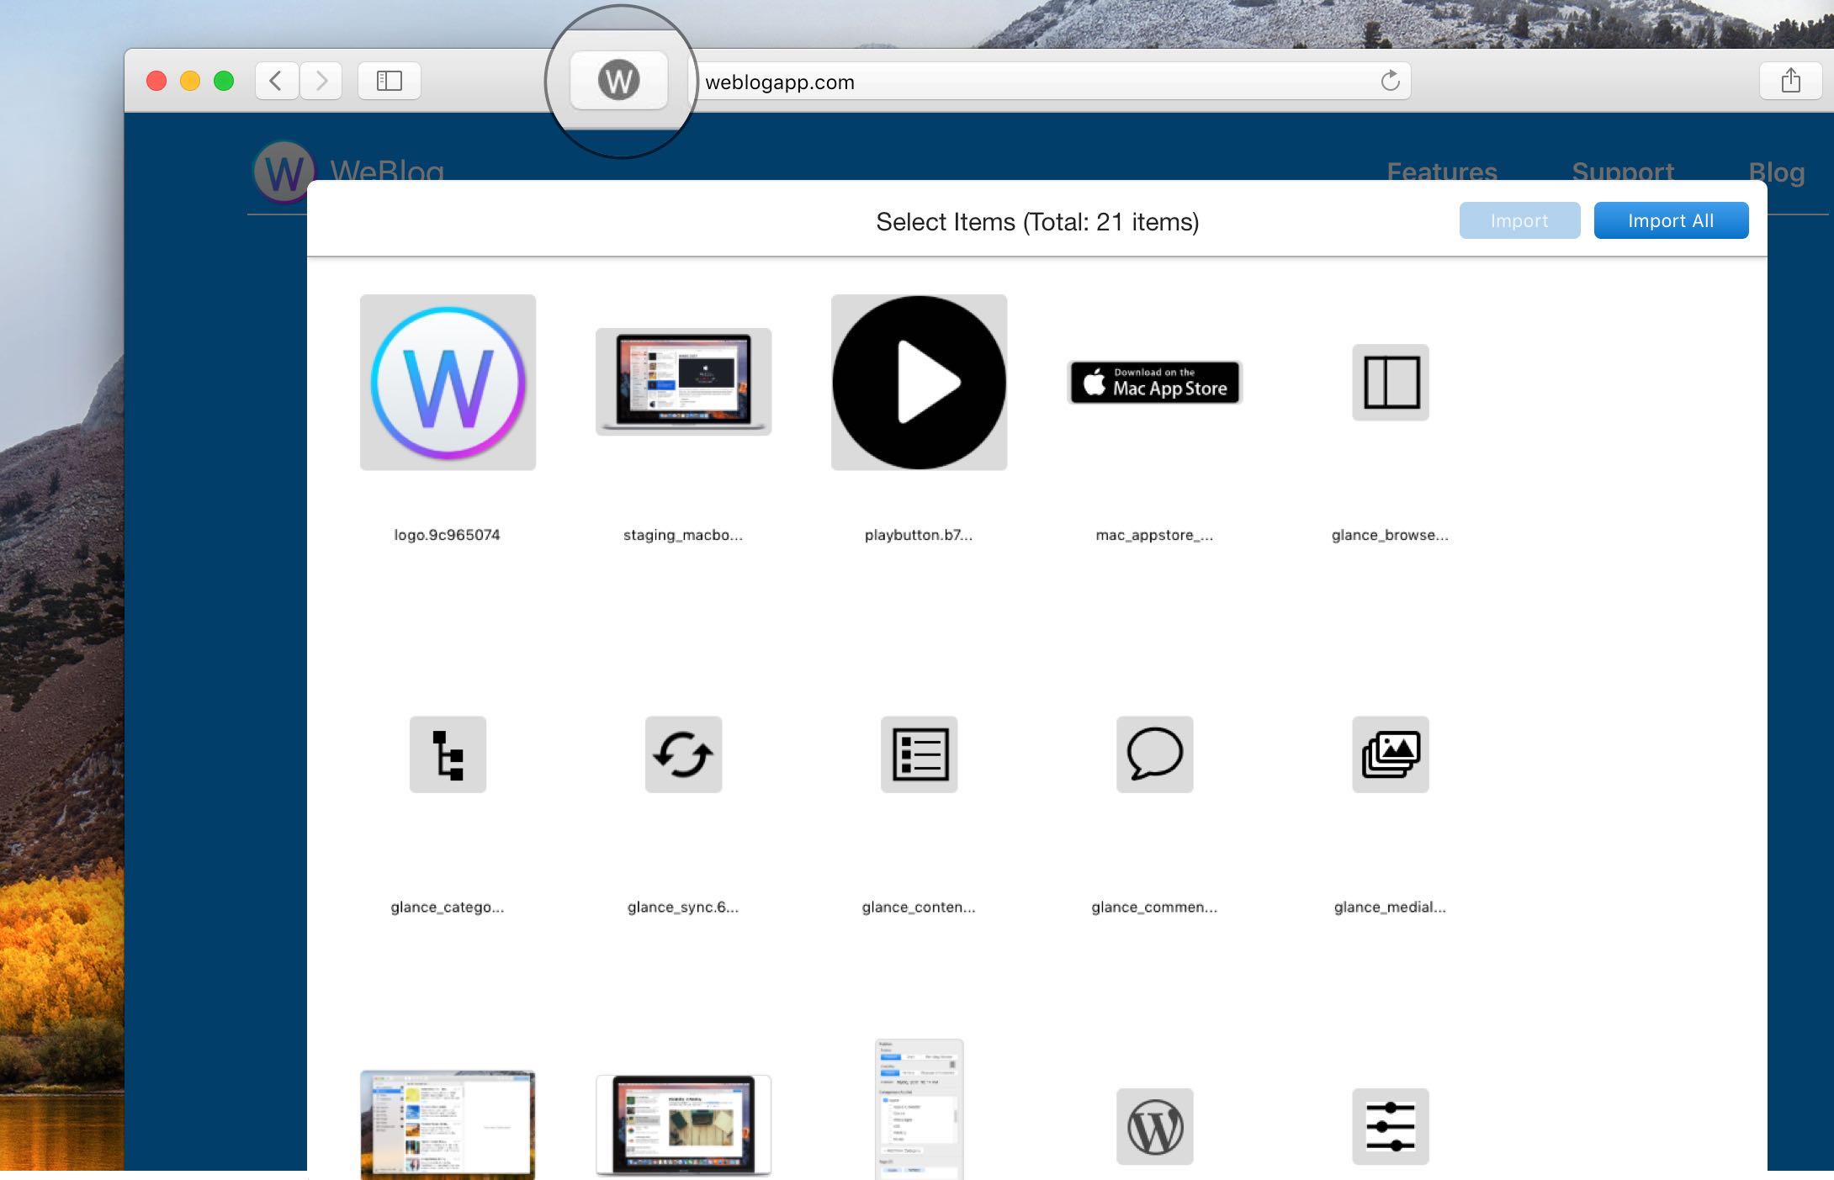Enter full screen with the green button
Image resolution: width=1834 pixels, height=1180 pixels.
pyautogui.click(x=224, y=81)
